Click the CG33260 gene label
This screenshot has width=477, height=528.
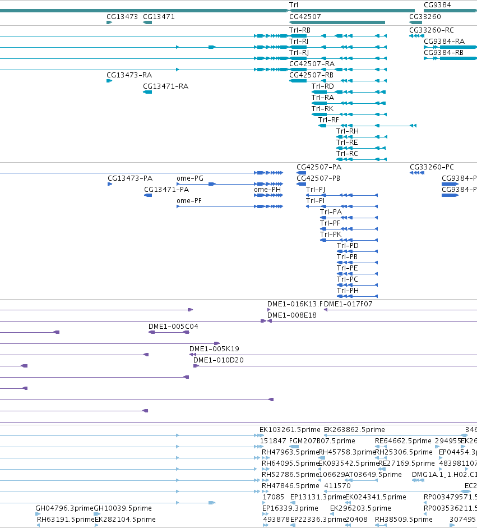425,16
